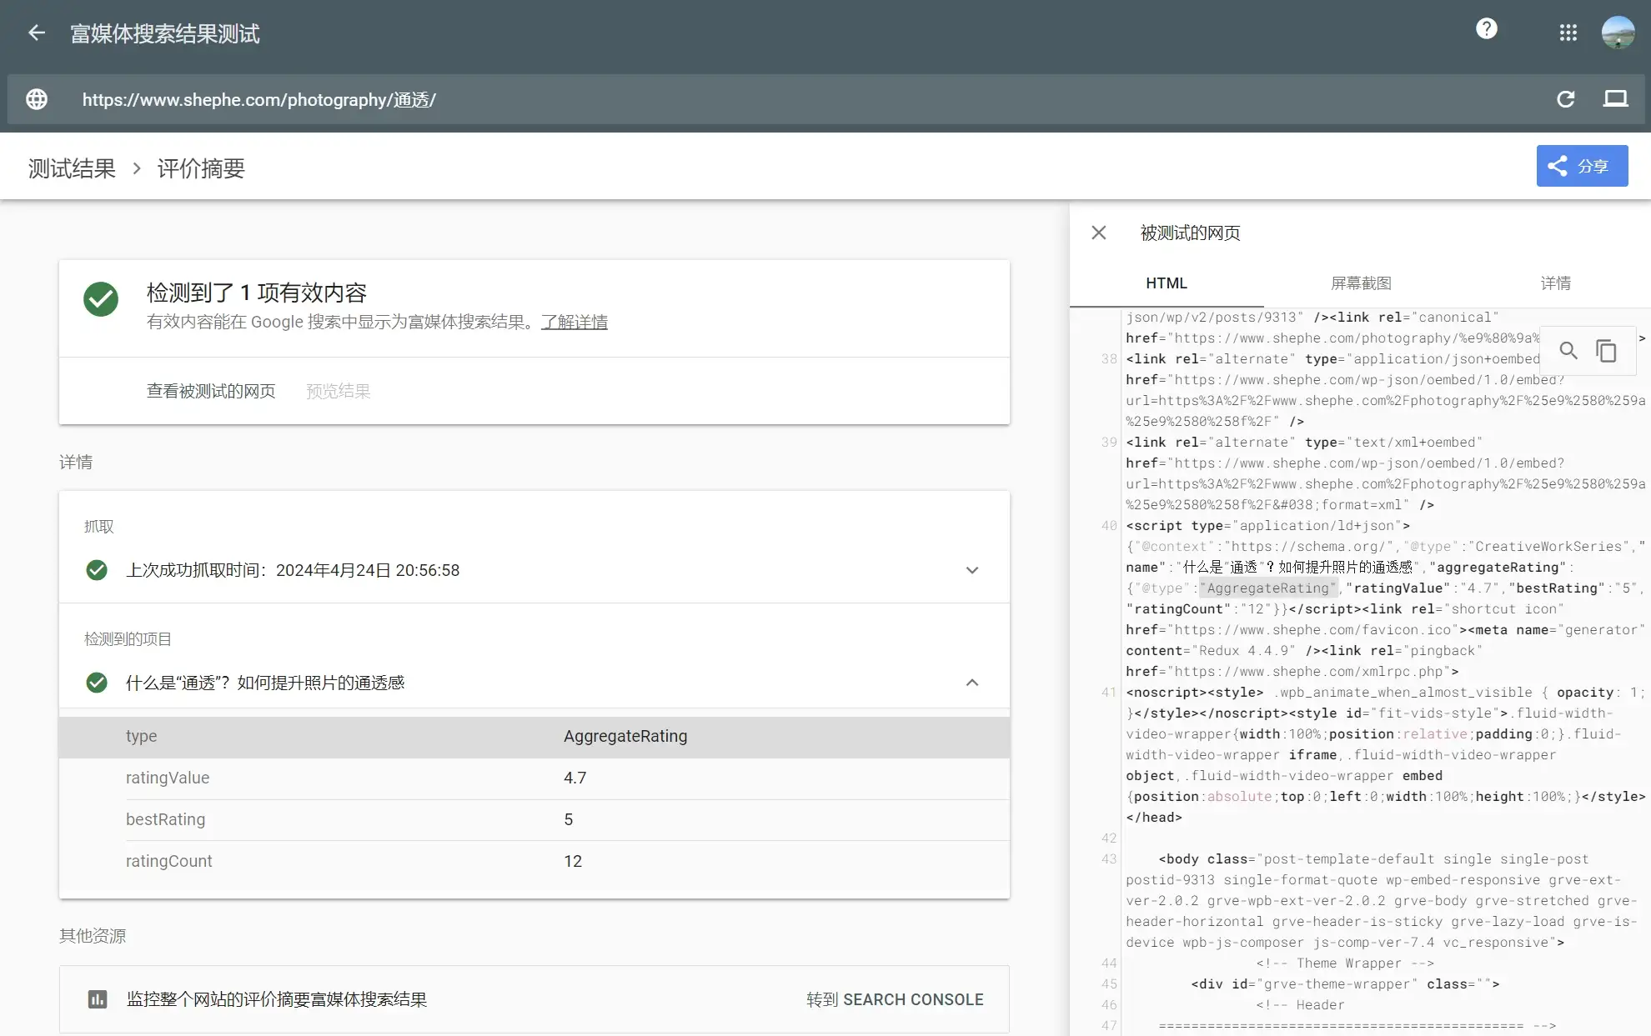Collapse the detected item details
The image size is (1651, 1036).
(971, 683)
